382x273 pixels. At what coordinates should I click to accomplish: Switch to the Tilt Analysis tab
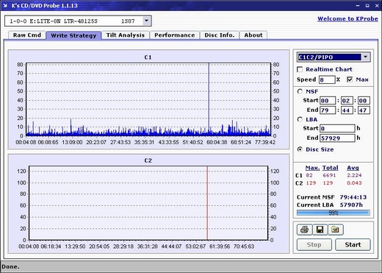[x=126, y=35]
